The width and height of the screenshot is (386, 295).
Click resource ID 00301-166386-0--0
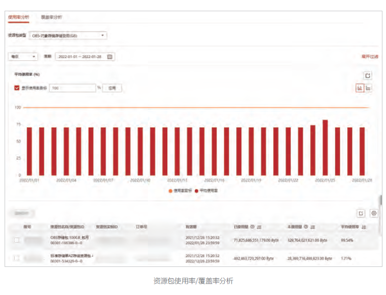coord(66,243)
